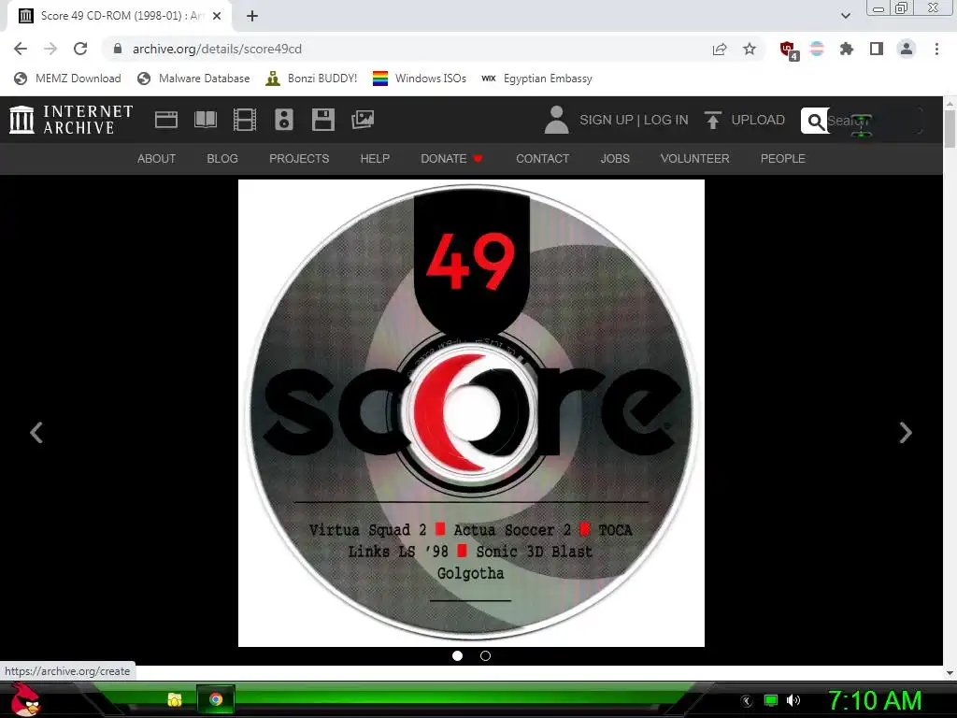Open MEMZ Download bookmark
This screenshot has width=957, height=718.
point(67,79)
